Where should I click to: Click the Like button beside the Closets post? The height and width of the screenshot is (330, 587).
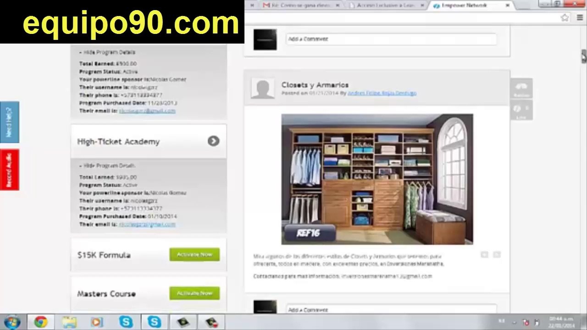point(521,111)
